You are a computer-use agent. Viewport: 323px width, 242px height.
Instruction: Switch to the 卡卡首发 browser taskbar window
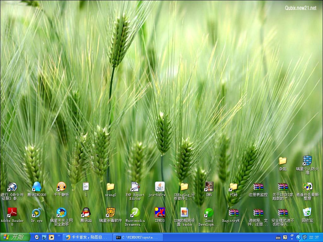coord(87,237)
